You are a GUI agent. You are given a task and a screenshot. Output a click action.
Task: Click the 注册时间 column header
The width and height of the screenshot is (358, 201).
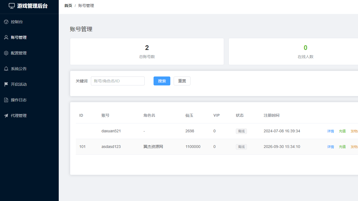click(x=272, y=115)
